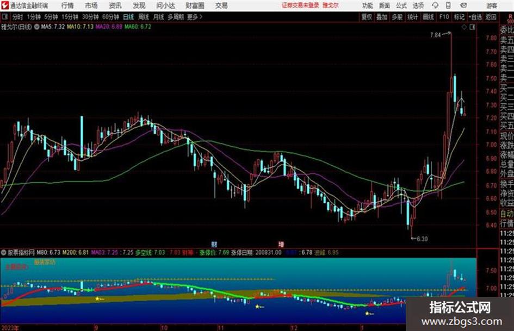Select the 日线 daily chart tab

[128, 17]
